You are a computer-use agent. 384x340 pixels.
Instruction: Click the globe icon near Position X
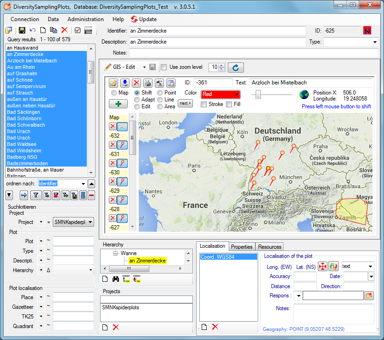(x=304, y=95)
